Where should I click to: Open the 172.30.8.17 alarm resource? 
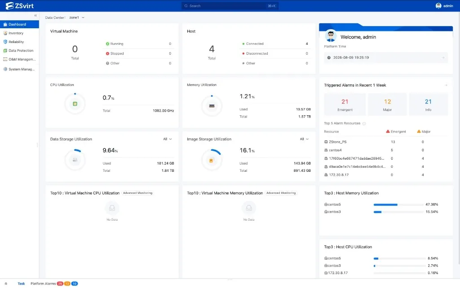click(339, 175)
